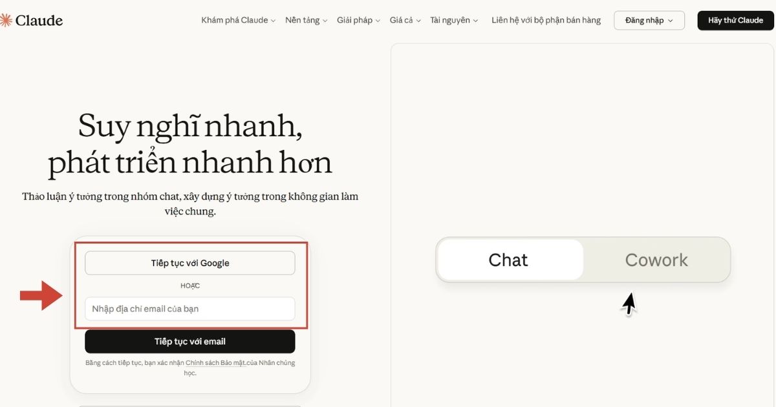Click the heading Suy nghĩ nhanh, phát triển nhanh hơn

[190, 144]
